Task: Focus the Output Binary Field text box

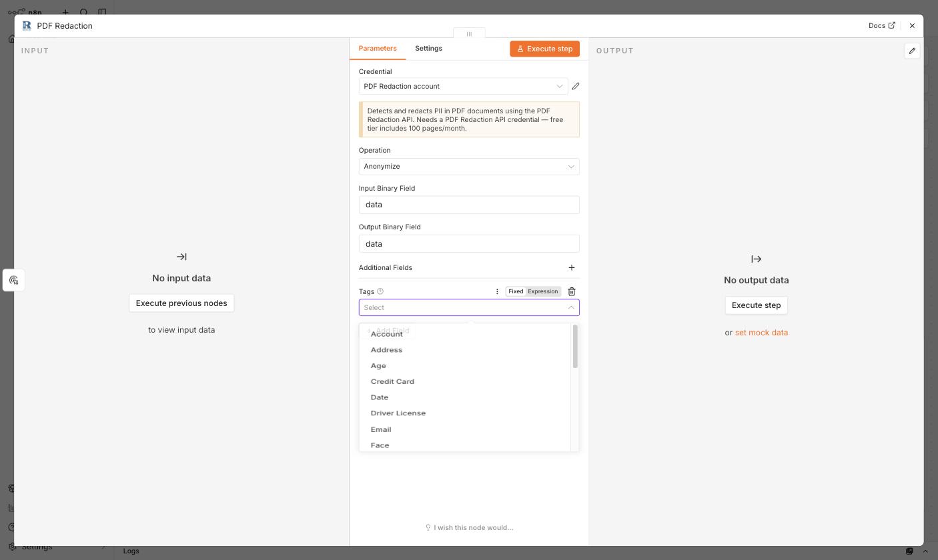Action: tap(469, 244)
